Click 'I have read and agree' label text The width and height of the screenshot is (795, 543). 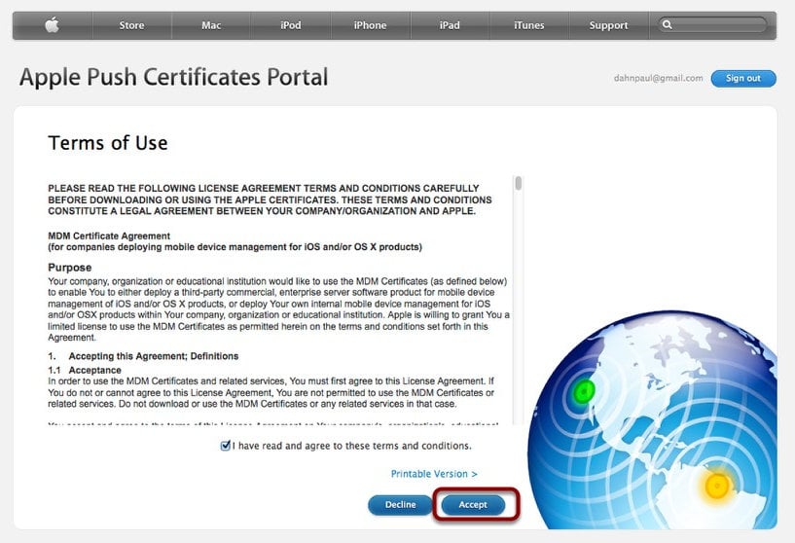click(352, 446)
